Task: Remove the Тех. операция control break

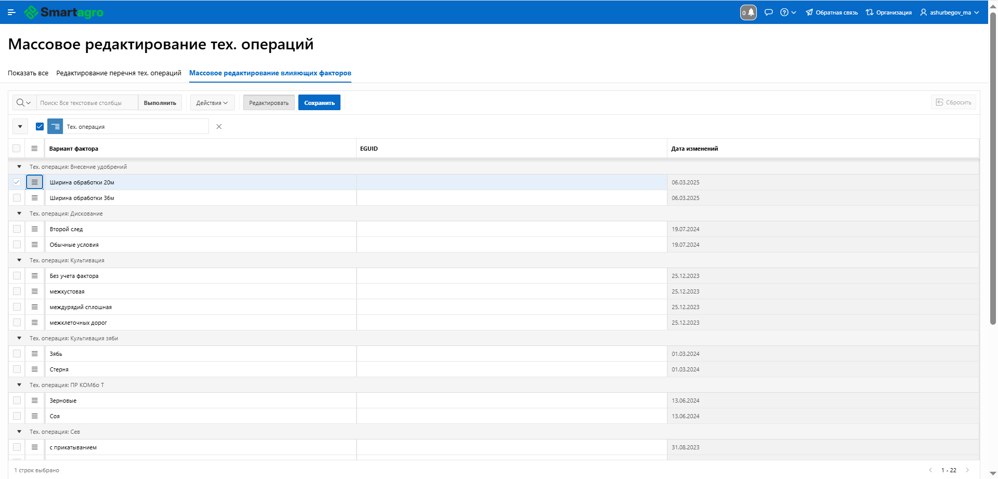Action: pyautogui.click(x=219, y=127)
